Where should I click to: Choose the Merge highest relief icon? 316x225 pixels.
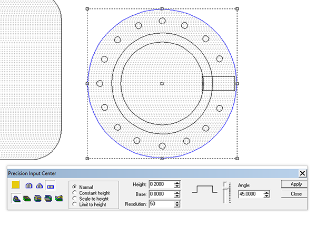(38, 199)
